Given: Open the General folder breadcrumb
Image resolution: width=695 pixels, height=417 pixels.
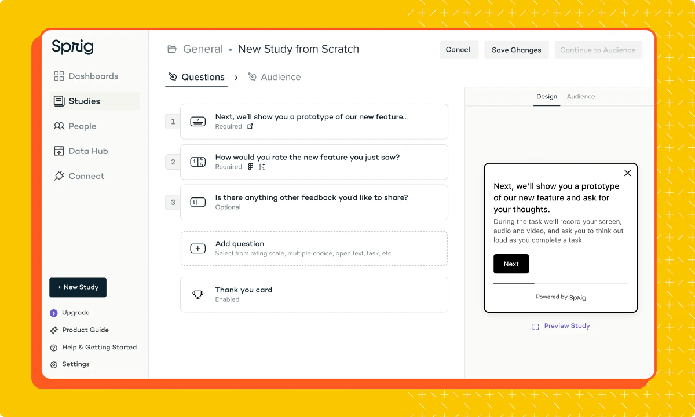Looking at the screenshot, I should pyautogui.click(x=203, y=49).
